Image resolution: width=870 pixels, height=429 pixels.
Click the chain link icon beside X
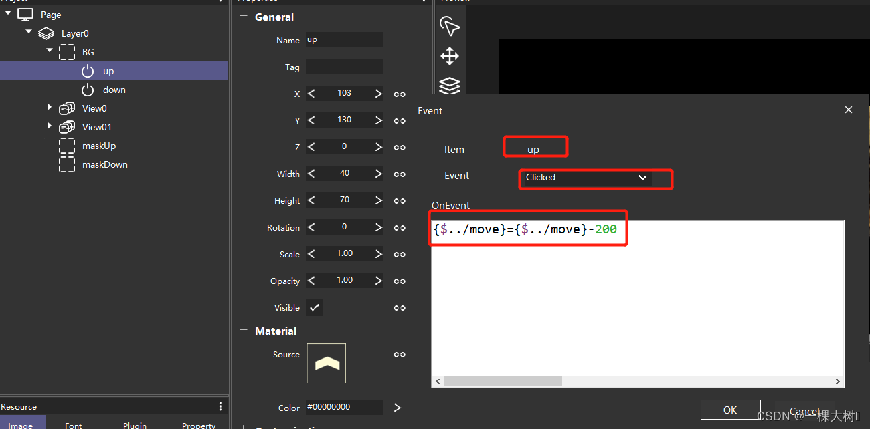pyautogui.click(x=400, y=94)
